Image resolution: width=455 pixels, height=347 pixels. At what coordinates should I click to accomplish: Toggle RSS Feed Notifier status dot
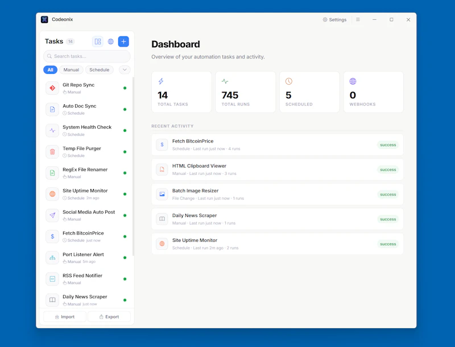[125, 279]
